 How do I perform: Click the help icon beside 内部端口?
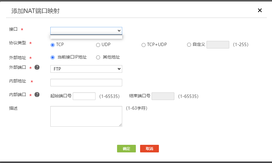(x=37, y=95)
